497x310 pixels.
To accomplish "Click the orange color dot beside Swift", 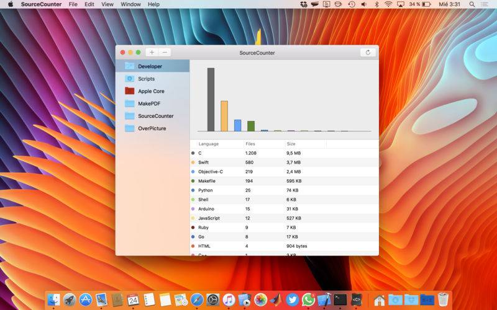I will point(193,162).
